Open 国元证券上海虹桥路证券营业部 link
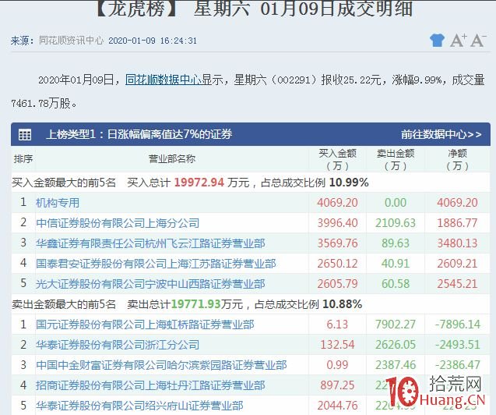The height and width of the screenshot is (415, 496). point(145,325)
